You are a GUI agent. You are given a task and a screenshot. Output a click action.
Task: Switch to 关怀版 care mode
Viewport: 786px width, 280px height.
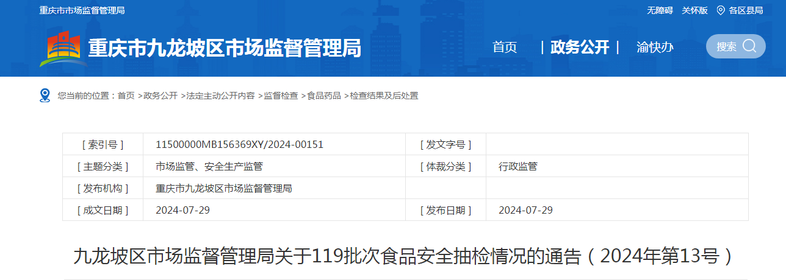click(x=694, y=10)
